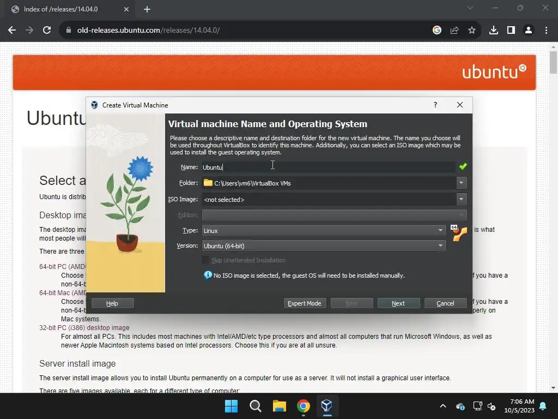The image size is (558, 419).
Task: Open a new Chrome tab with plus button
Action: coord(147,9)
